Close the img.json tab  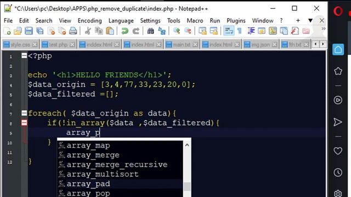pos(274,45)
